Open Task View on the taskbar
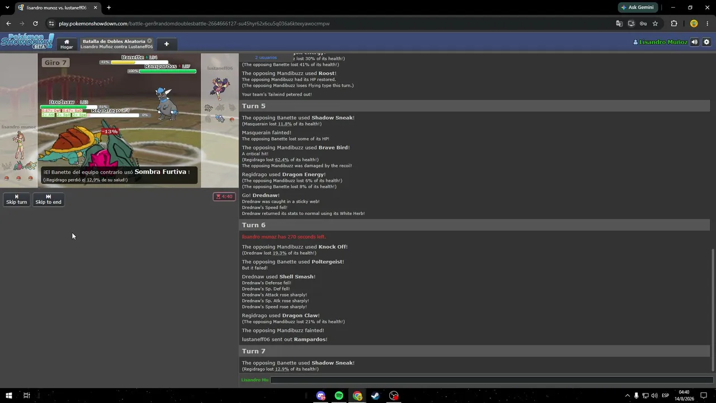The width and height of the screenshot is (716, 403). [26, 396]
